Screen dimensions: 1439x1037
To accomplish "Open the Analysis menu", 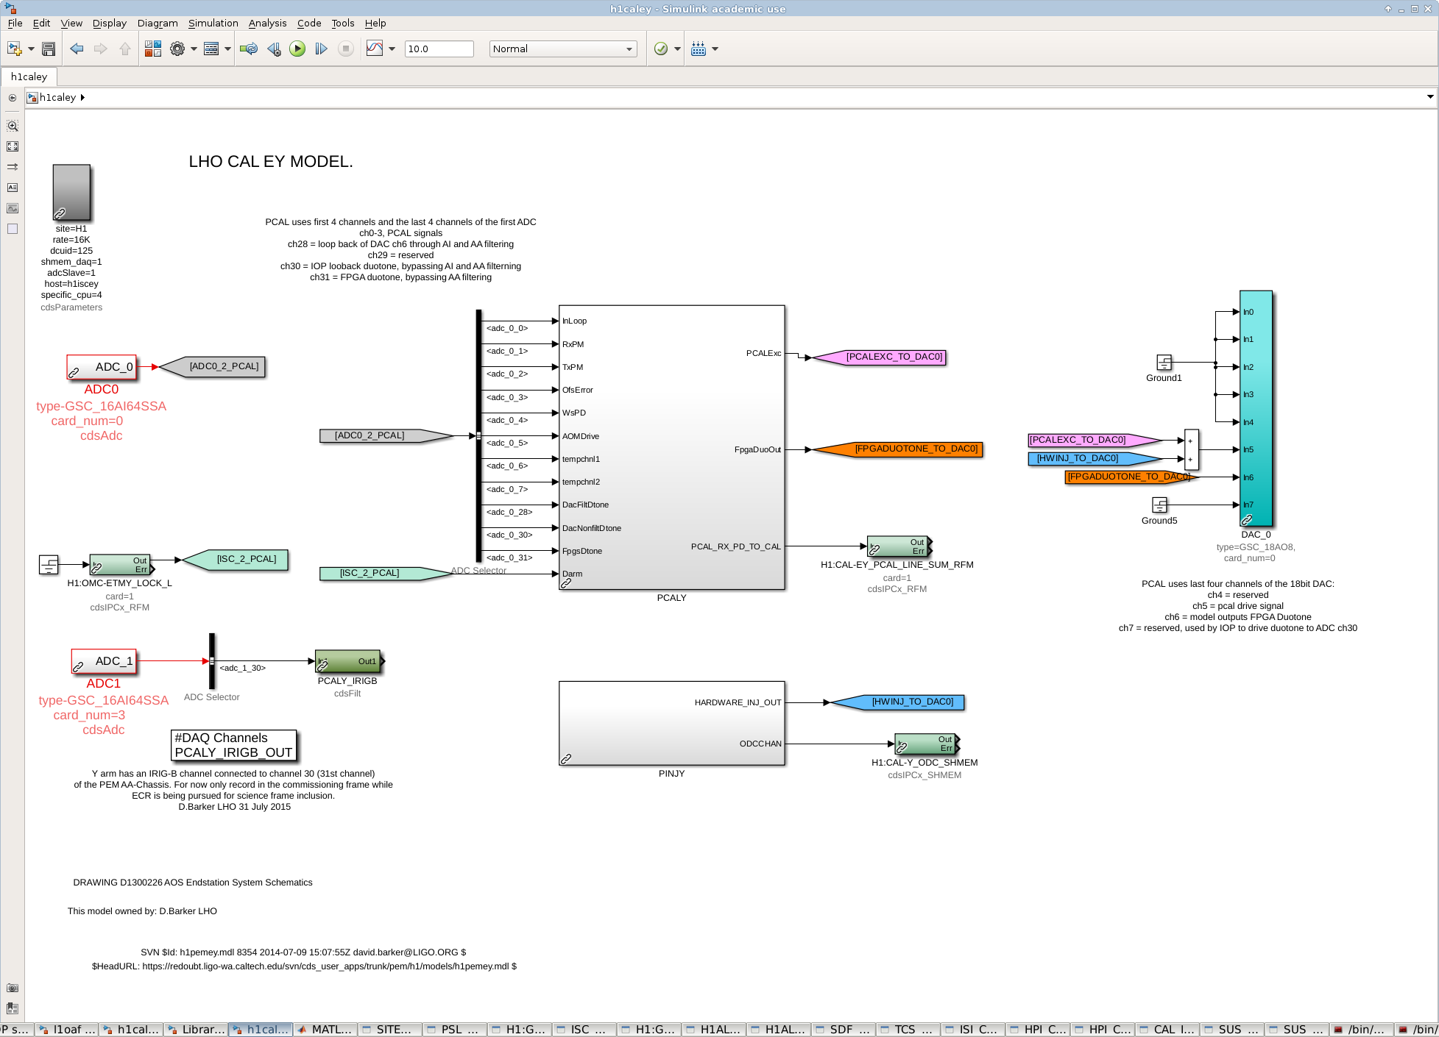I will point(267,23).
